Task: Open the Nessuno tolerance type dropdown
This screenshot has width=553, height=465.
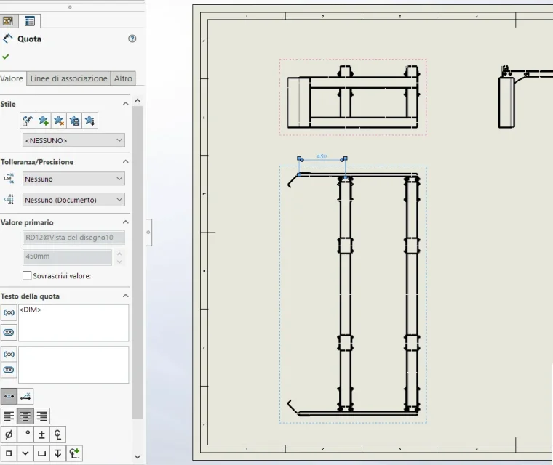Action: point(73,179)
